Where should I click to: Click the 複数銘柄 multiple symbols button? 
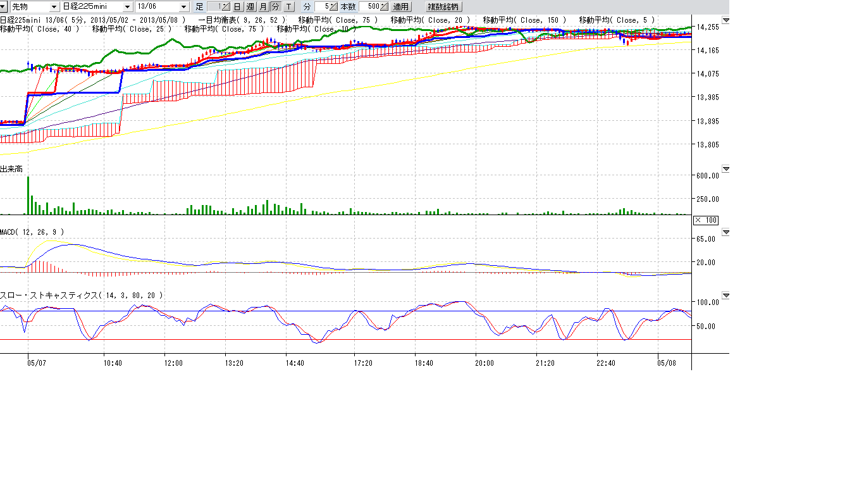[444, 6]
